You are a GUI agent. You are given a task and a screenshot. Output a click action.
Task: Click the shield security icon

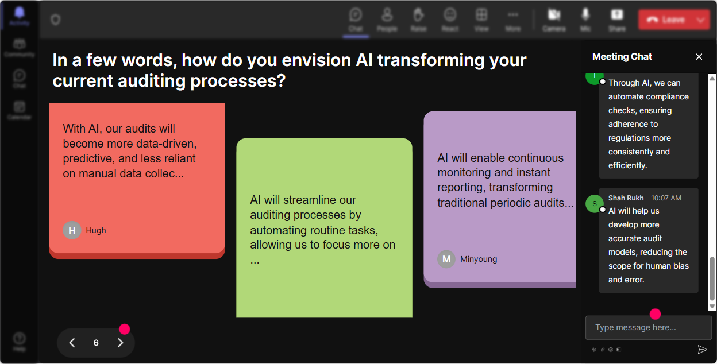[x=55, y=20]
